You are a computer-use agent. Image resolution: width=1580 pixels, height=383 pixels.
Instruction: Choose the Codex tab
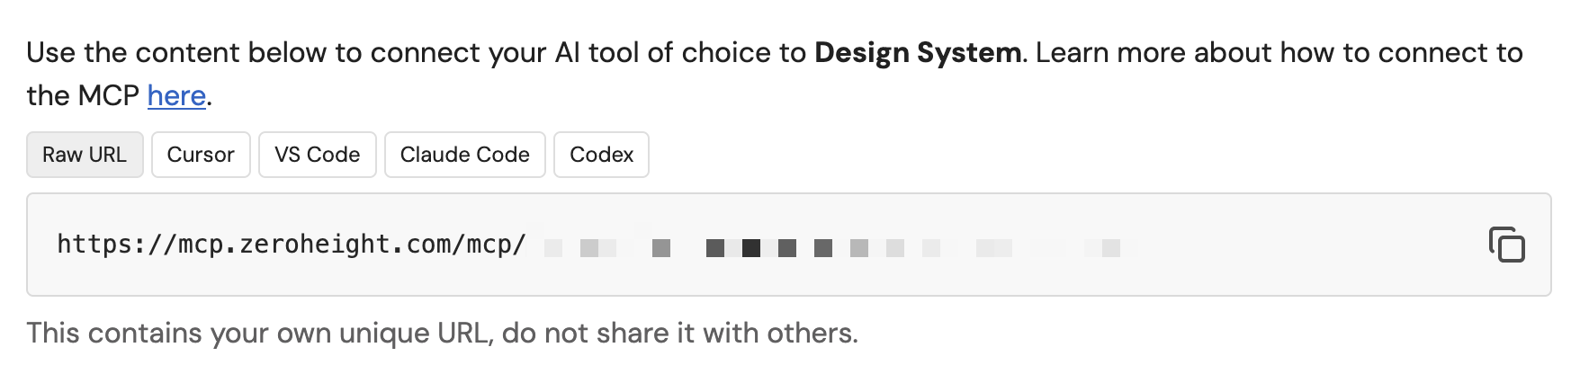pos(601,155)
